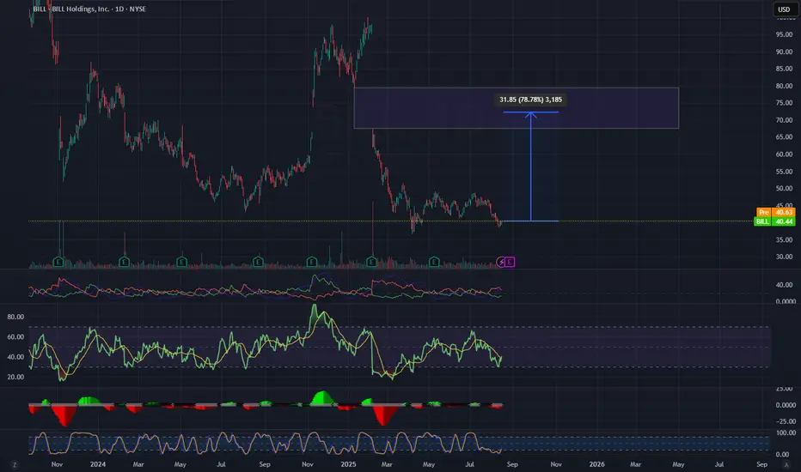Click the 50.00 price axis label
The height and width of the screenshot is (472, 801).
(x=784, y=188)
